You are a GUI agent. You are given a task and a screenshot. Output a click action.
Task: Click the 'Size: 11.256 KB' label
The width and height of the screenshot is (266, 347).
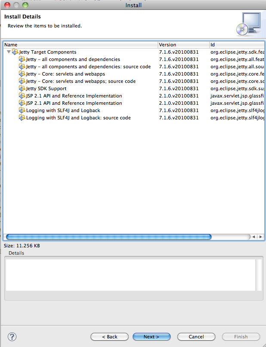pyautogui.click(x=22, y=246)
